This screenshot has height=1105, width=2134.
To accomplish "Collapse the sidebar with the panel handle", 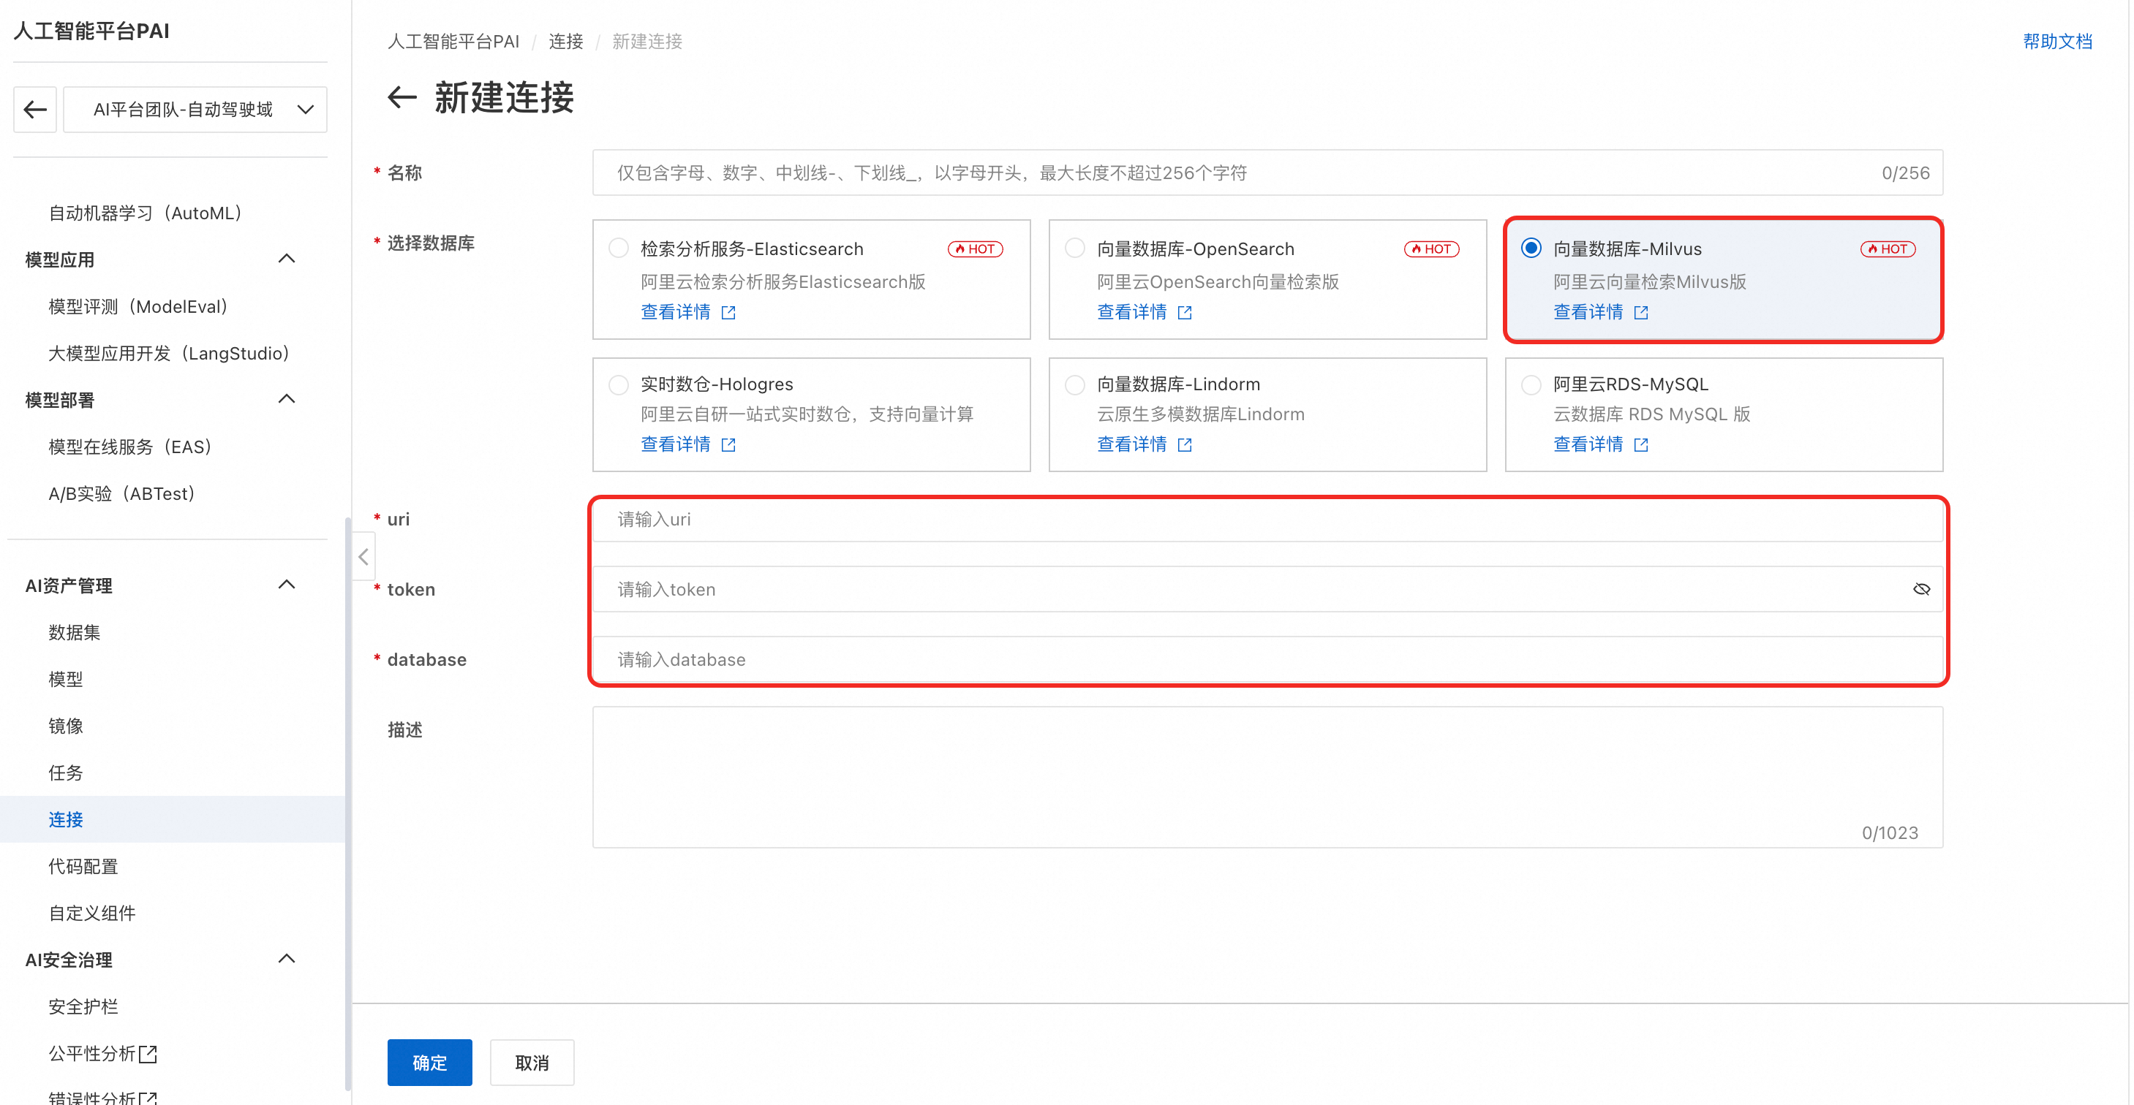I will click(x=363, y=557).
